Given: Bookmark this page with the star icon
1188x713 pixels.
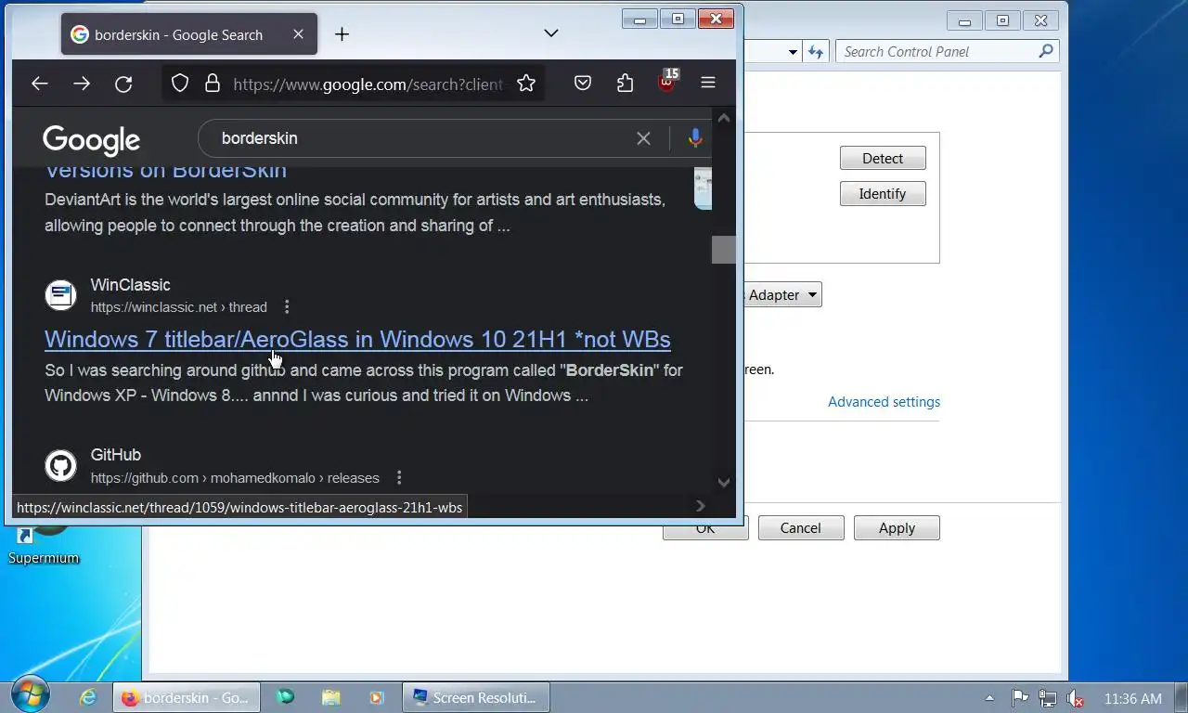Looking at the screenshot, I should click(526, 84).
